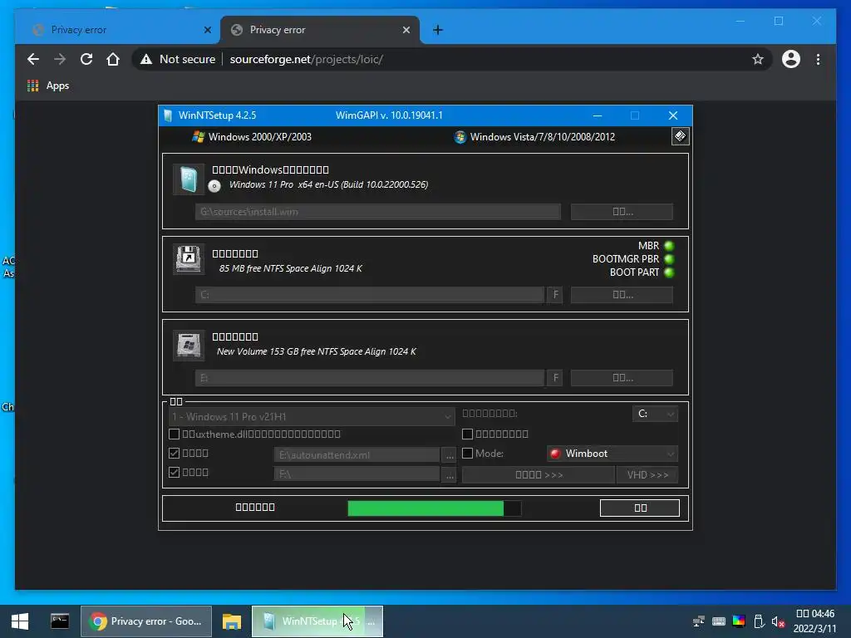Click the USB safely remove tray icon
The image size is (851, 638).
point(759,621)
